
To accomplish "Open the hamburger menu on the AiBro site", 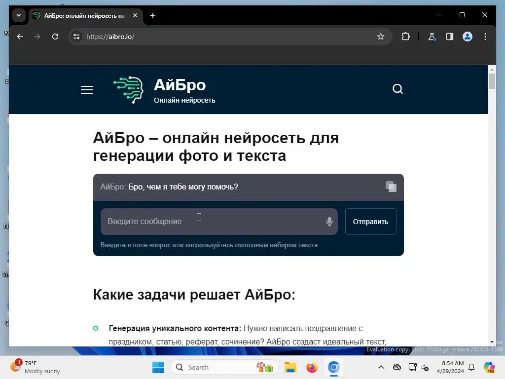I will point(87,90).
